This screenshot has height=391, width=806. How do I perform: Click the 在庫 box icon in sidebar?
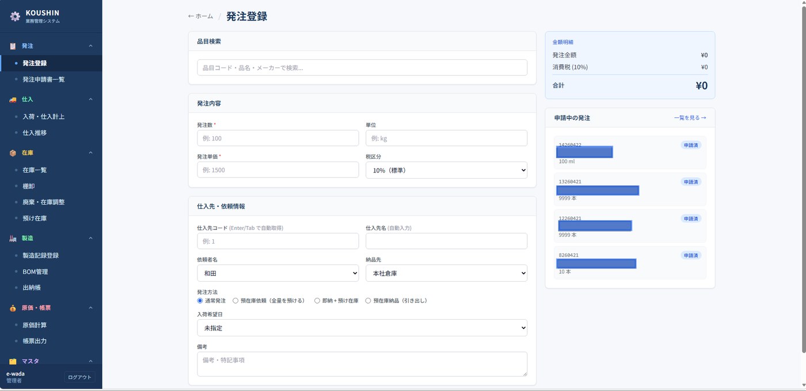point(13,153)
